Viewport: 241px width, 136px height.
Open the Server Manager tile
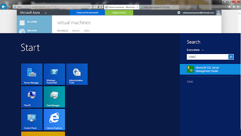[x=32, y=74]
